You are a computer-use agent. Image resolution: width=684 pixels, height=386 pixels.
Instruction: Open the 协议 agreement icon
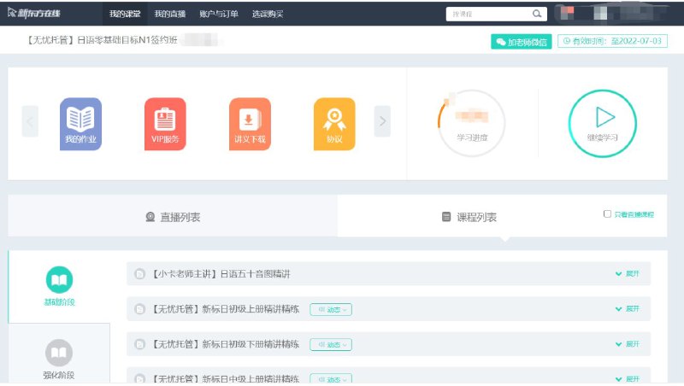[x=334, y=124]
